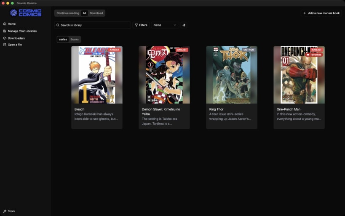This screenshot has width=345, height=216.
Task: Click One-Punch Man action-comedy description
Action: coord(299,116)
